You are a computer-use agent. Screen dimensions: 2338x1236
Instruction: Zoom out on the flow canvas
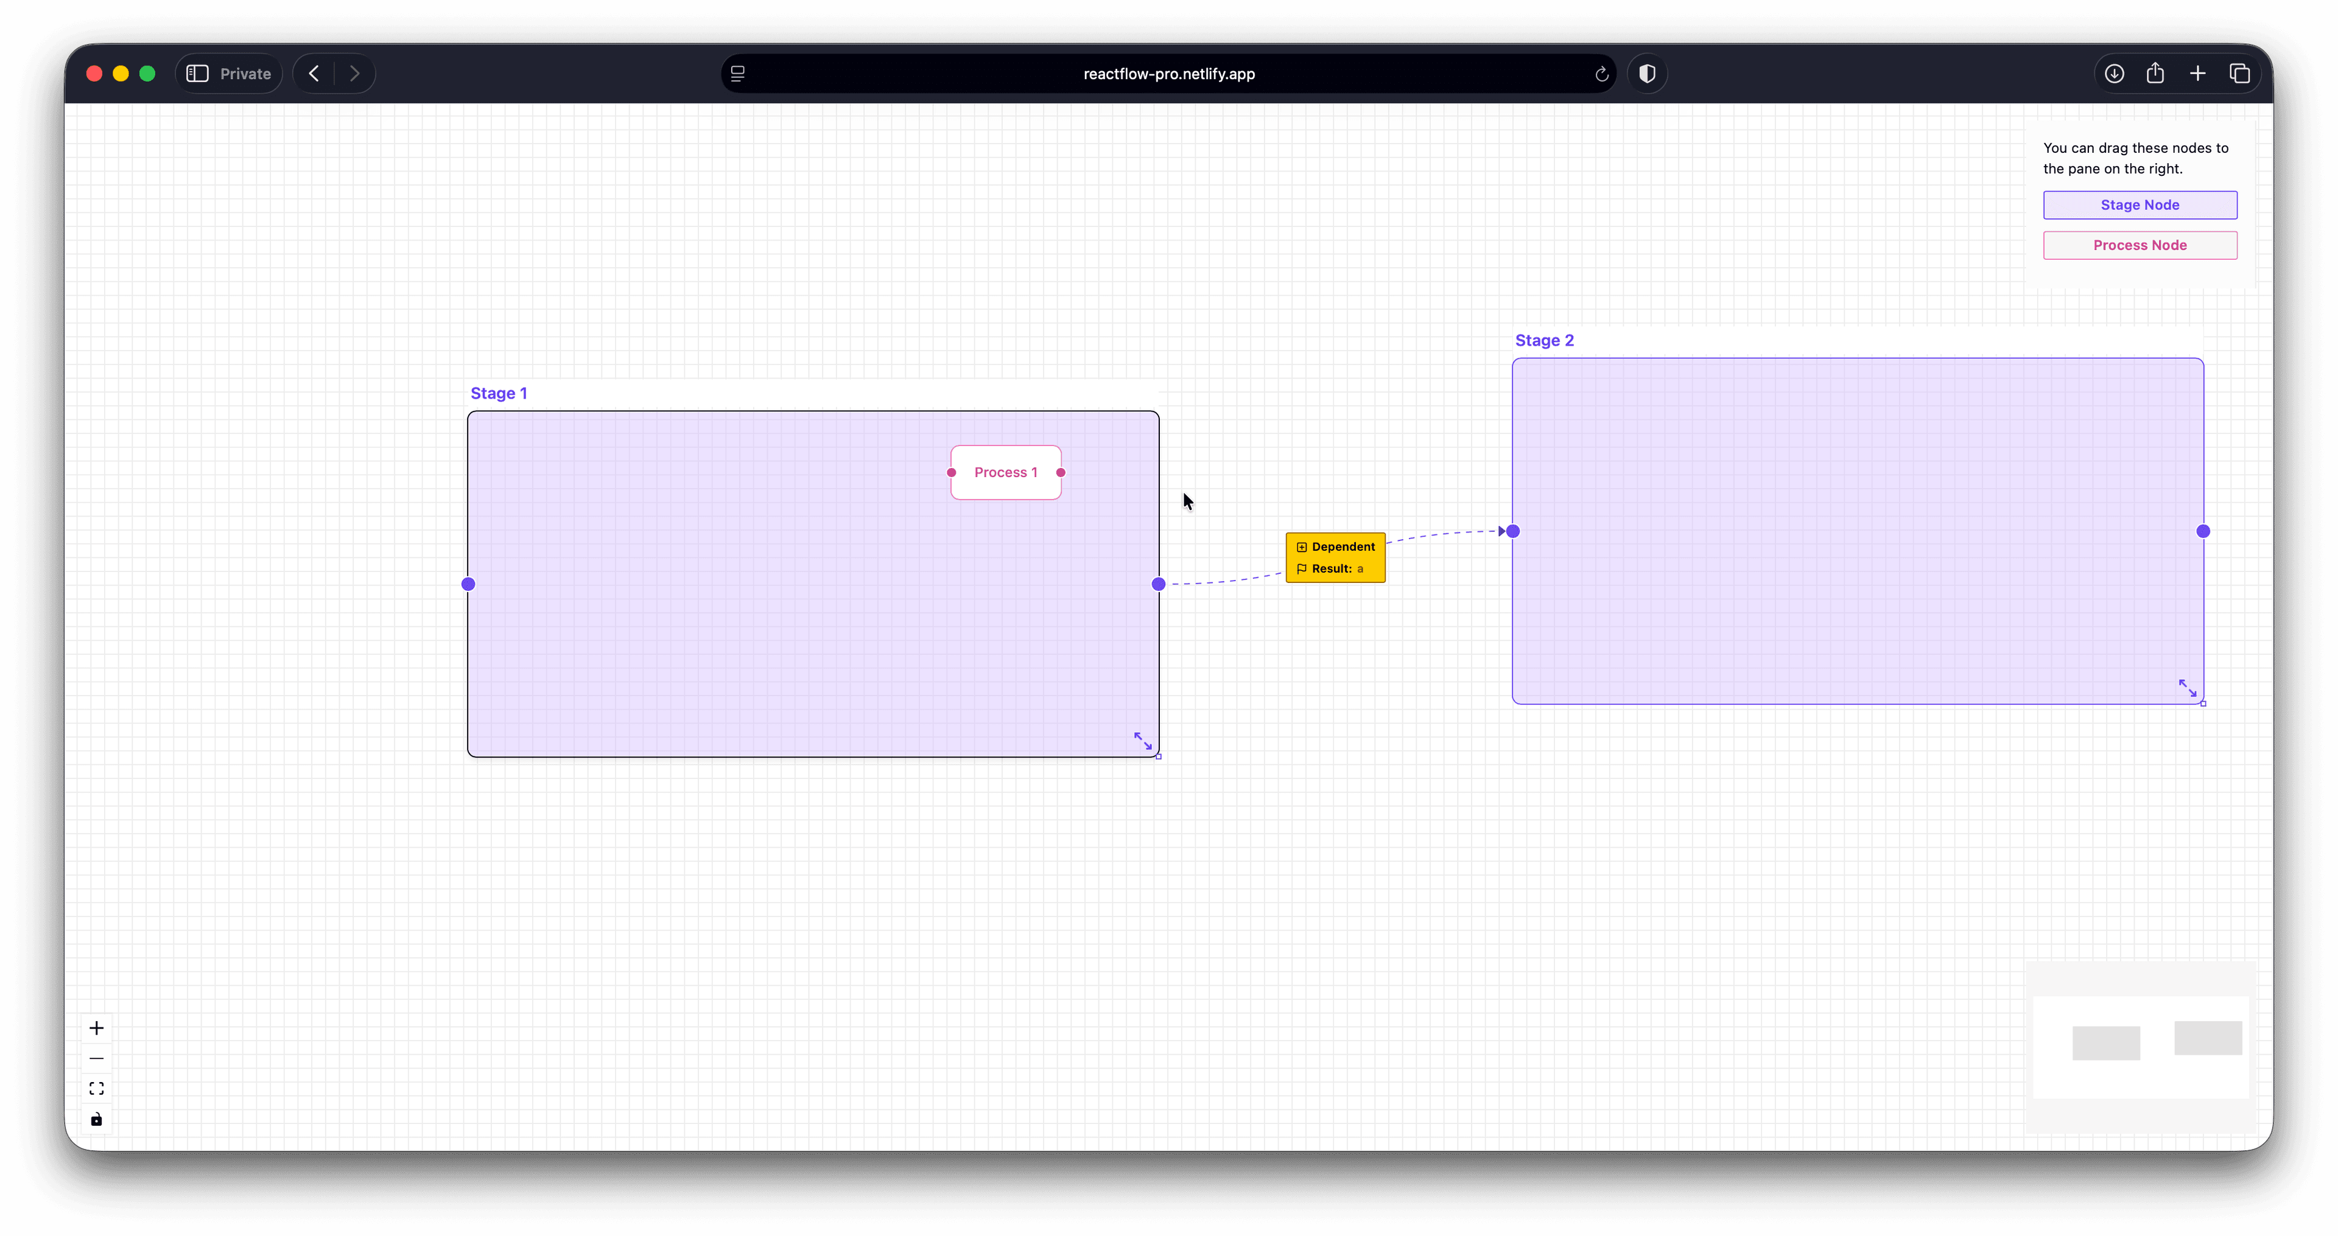(x=96, y=1058)
